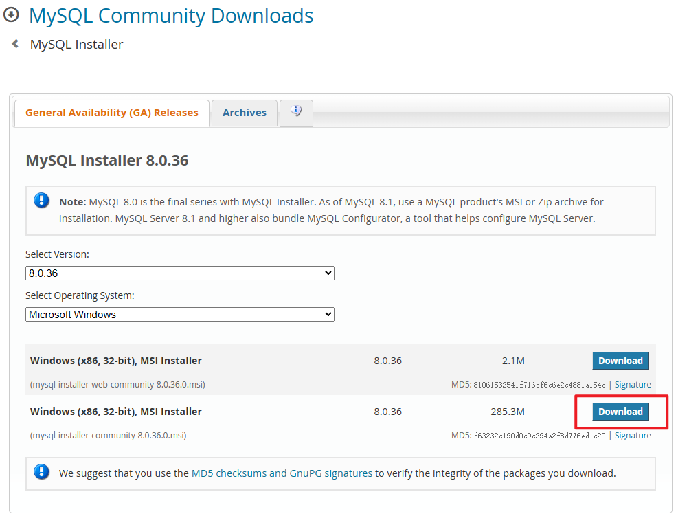Open Signature link for mysql-installer-community msi

[x=633, y=436]
